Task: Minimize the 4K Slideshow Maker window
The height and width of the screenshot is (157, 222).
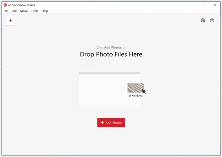Action: point(193,5)
